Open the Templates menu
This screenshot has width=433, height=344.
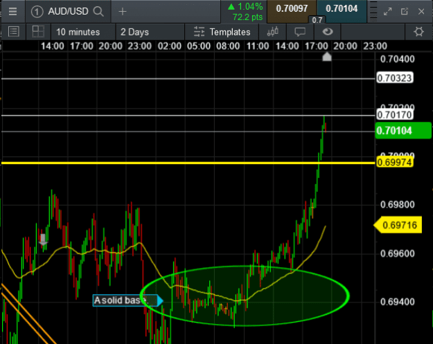(222, 32)
